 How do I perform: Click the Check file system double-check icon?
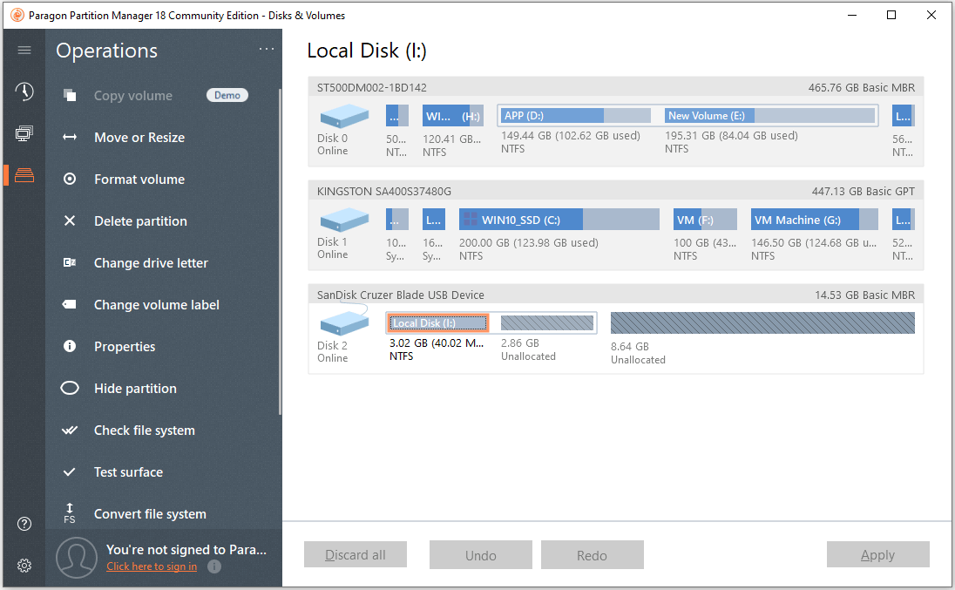point(70,430)
